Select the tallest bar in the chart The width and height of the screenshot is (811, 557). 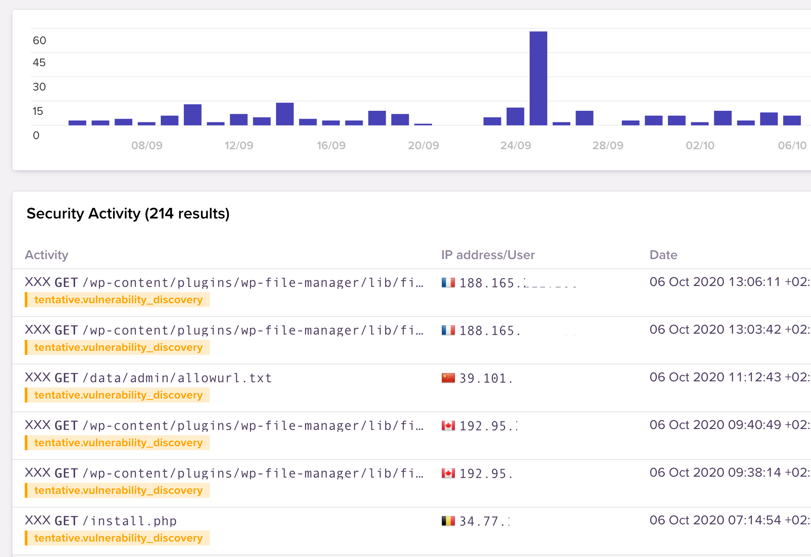(x=538, y=78)
